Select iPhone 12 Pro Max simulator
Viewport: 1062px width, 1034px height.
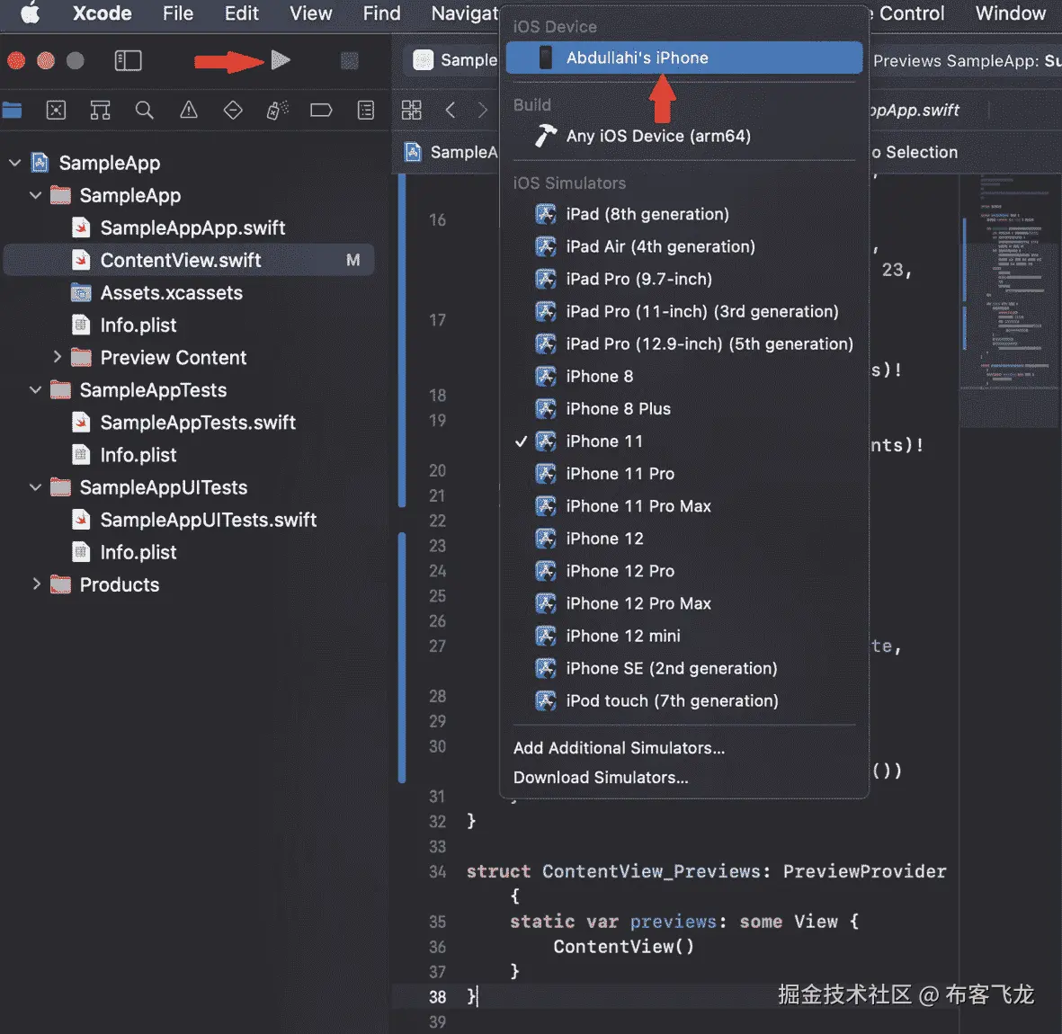[684, 603]
